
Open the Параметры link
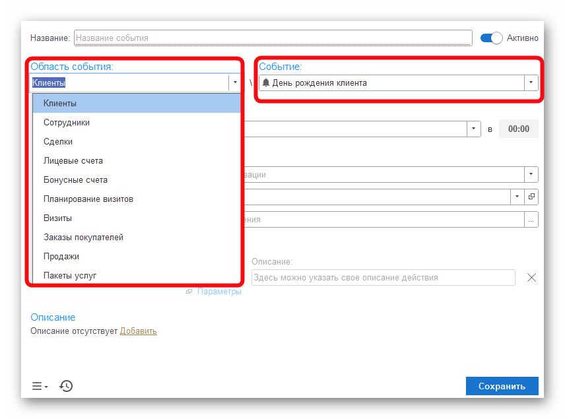click(x=219, y=292)
